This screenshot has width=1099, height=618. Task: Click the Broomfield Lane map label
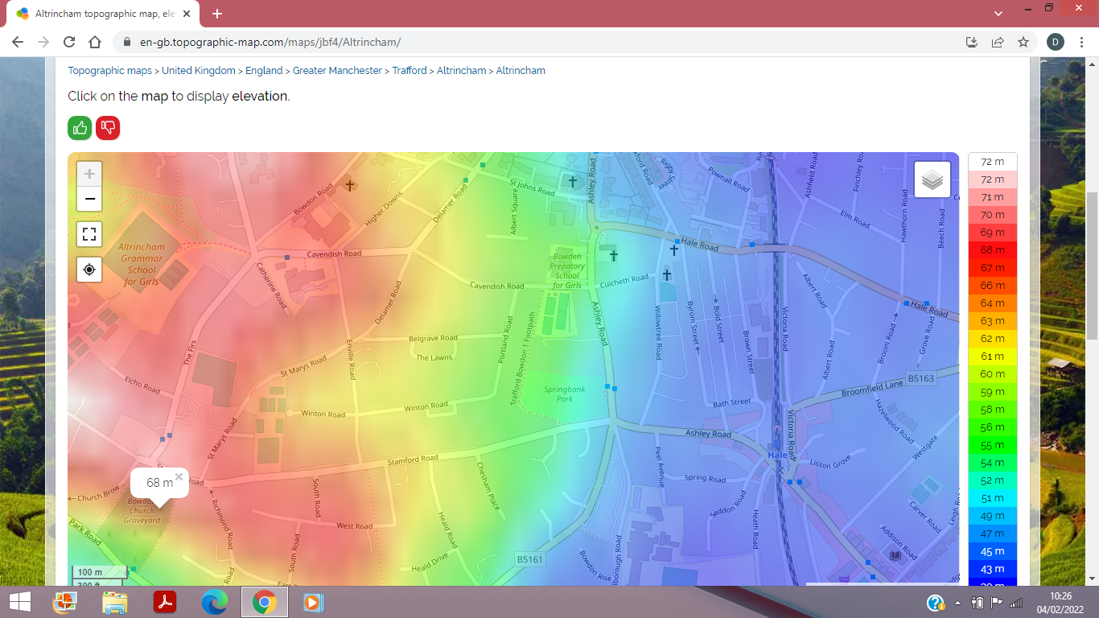(x=873, y=390)
